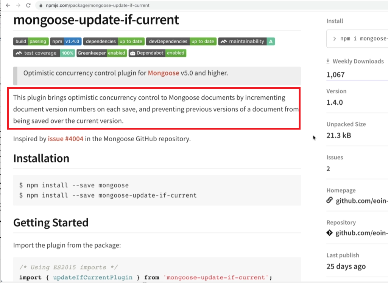This screenshot has height=283, width=388.
Task: Open the Mongoose link in description
Action: [163, 73]
